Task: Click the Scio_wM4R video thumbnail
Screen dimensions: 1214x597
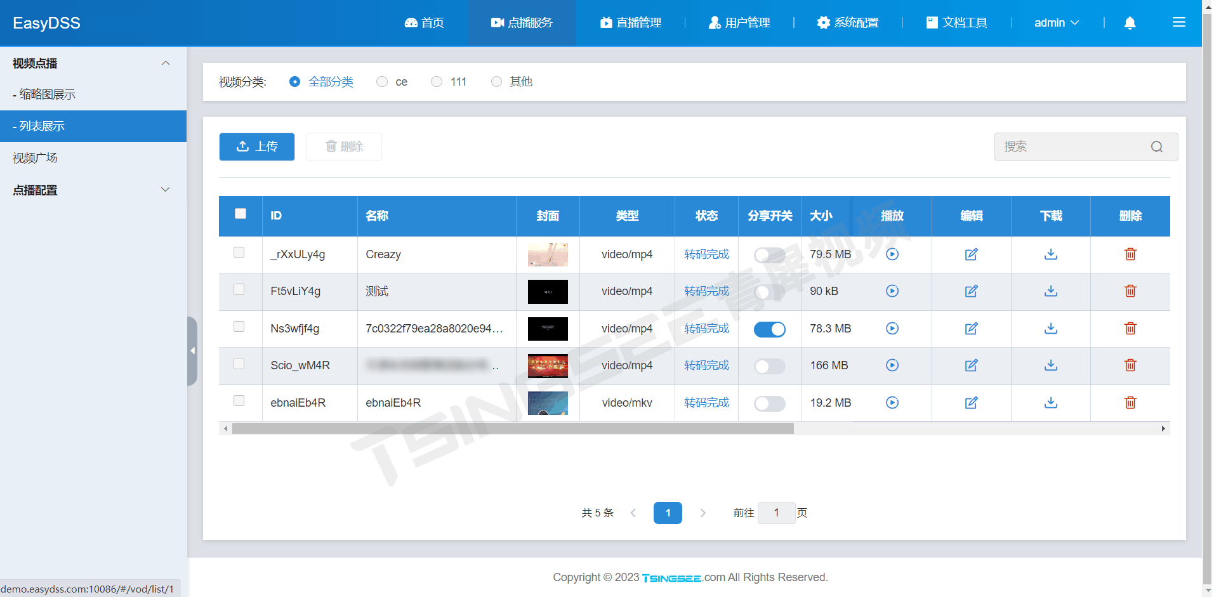Action: (x=548, y=365)
